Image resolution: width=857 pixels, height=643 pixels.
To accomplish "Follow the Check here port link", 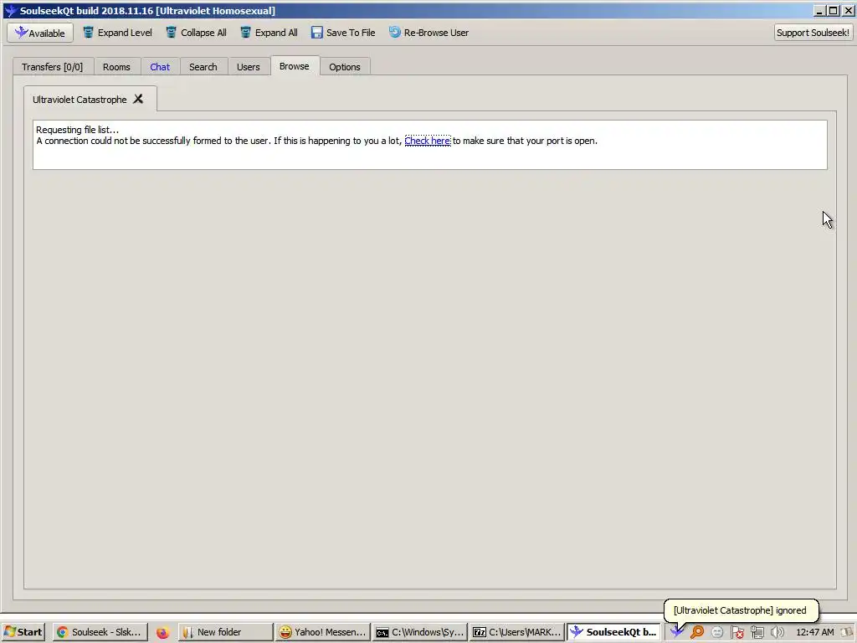I will pyautogui.click(x=428, y=141).
